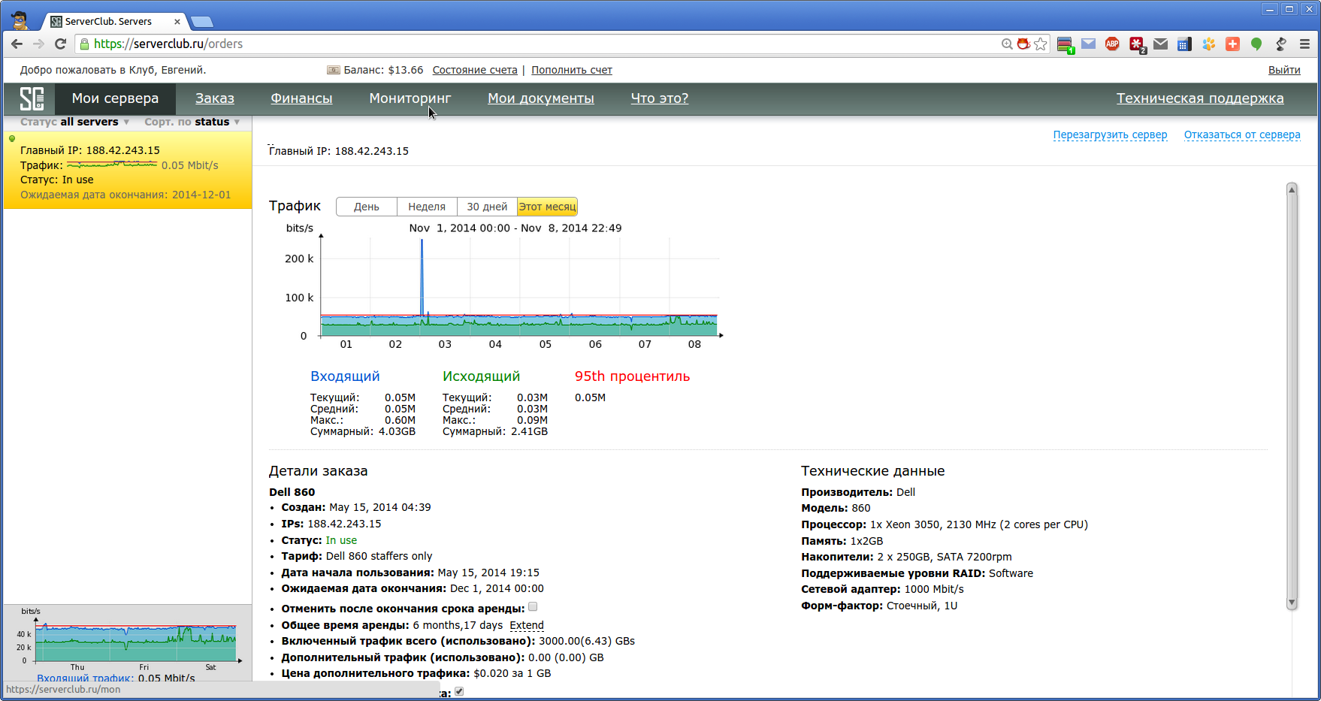
Task: Open the Chrome hamburger menu
Action: [1305, 44]
